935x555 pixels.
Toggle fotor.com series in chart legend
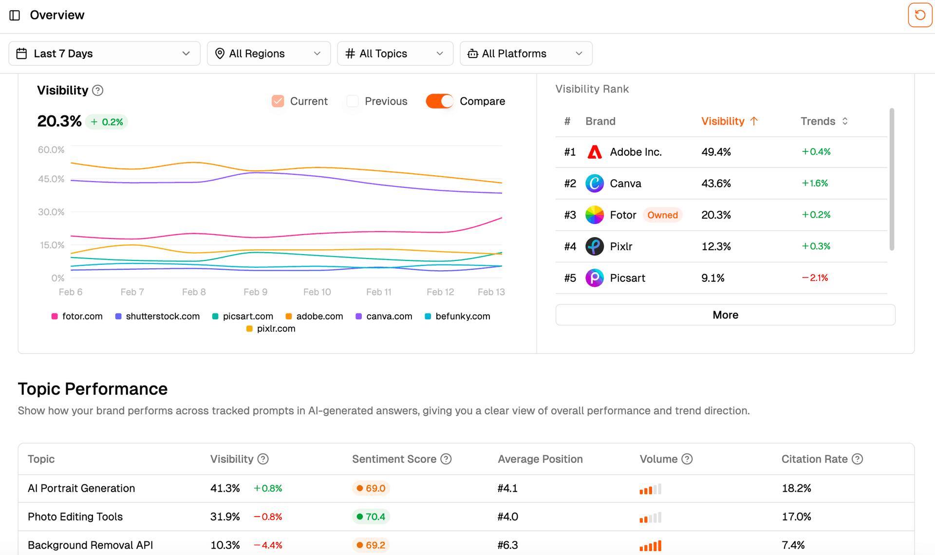click(77, 316)
